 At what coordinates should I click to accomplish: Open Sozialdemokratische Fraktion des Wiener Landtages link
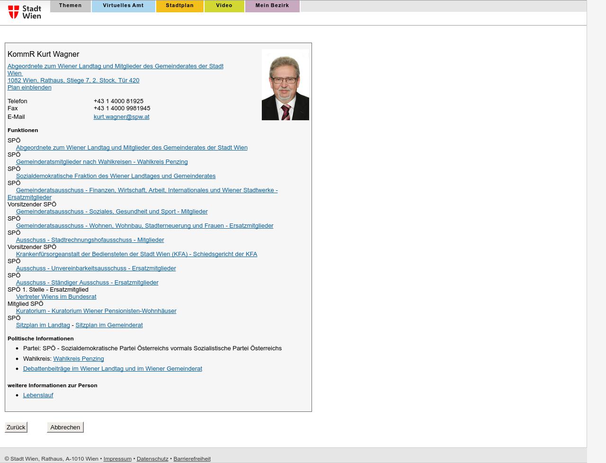(116, 176)
